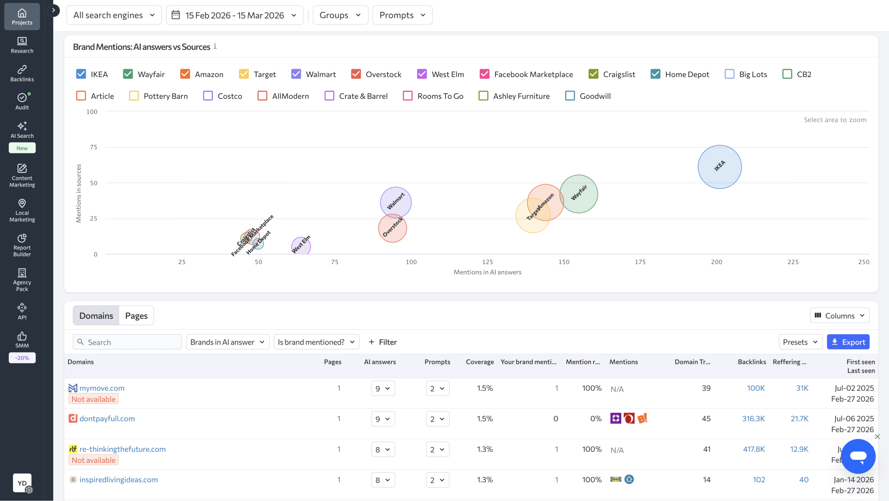
Task: Enable the Goodwill checkbox
Action: point(570,96)
